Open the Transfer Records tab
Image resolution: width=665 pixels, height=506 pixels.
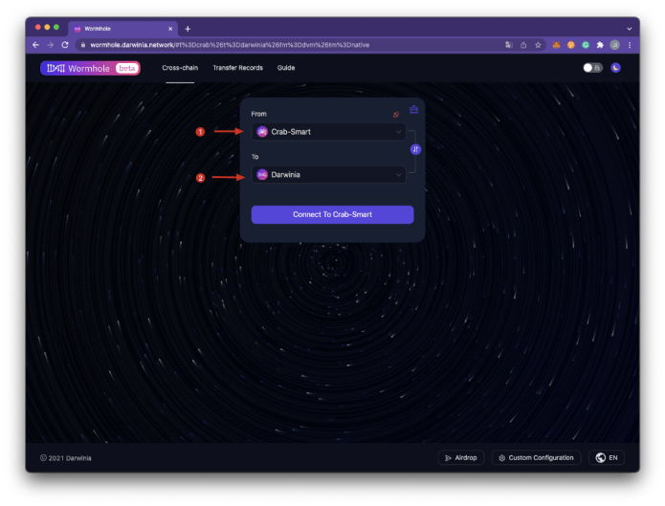(237, 68)
